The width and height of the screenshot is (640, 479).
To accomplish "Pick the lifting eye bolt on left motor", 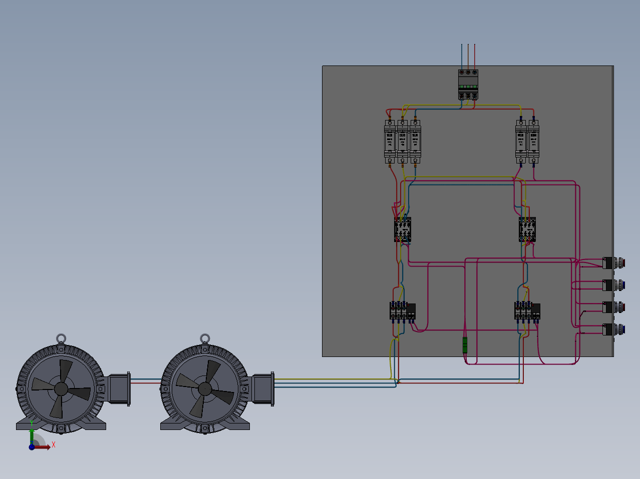I will [x=61, y=338].
